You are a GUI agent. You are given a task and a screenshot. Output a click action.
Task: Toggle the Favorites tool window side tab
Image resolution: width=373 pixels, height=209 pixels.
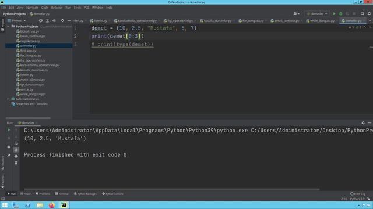click(x=2, y=181)
